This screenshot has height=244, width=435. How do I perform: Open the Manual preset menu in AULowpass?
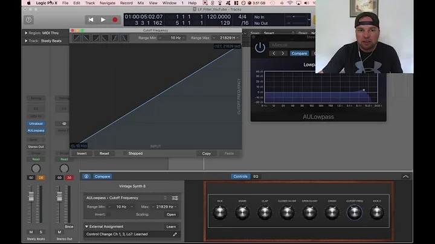(292, 45)
